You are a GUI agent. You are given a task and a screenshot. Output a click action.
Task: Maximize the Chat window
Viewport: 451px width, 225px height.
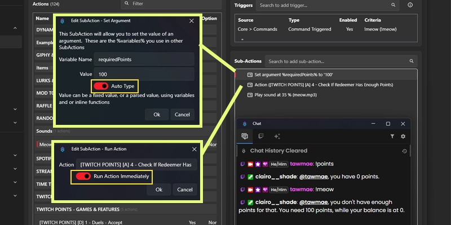388,124
